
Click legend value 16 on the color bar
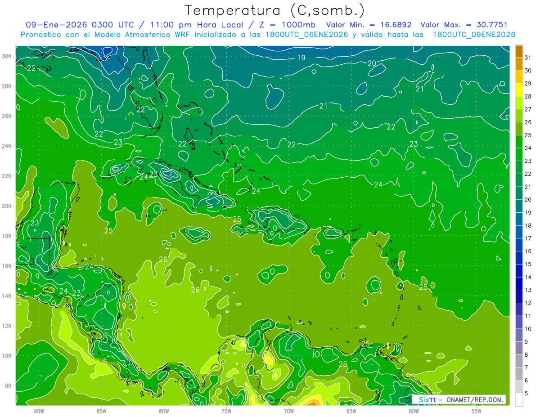[528, 251]
